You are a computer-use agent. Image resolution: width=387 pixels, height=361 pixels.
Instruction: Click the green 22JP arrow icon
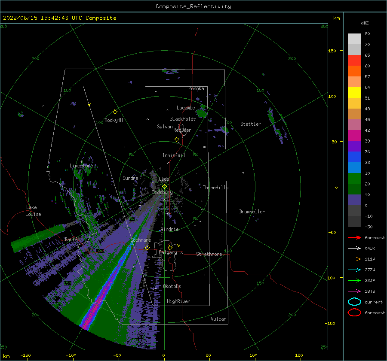(x=354, y=280)
